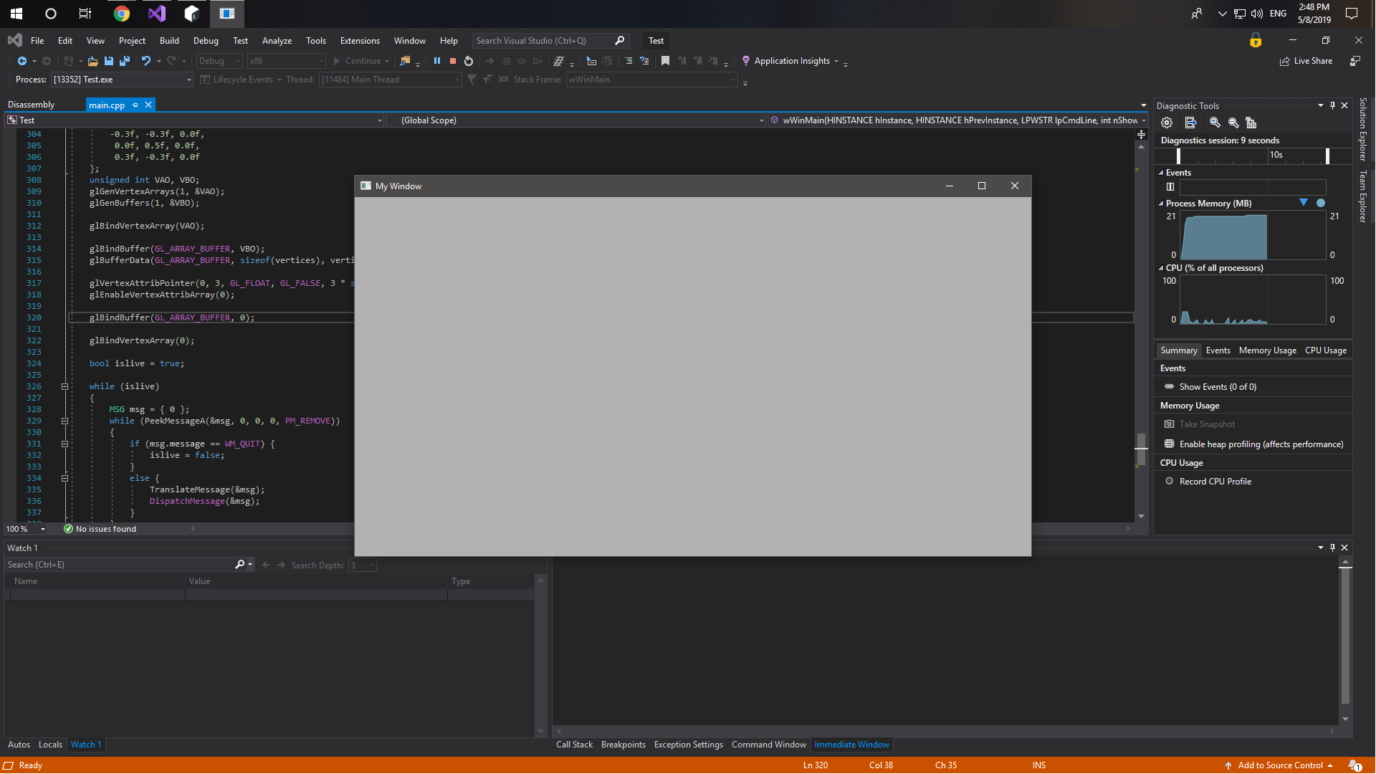Open Diagnostic Tools window options dropdown arrow
The width and height of the screenshot is (1376, 774).
coord(1320,105)
